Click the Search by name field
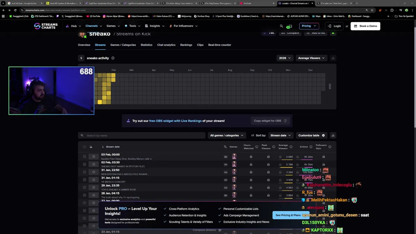Screen dimensions: 416x234 tap(142, 136)
